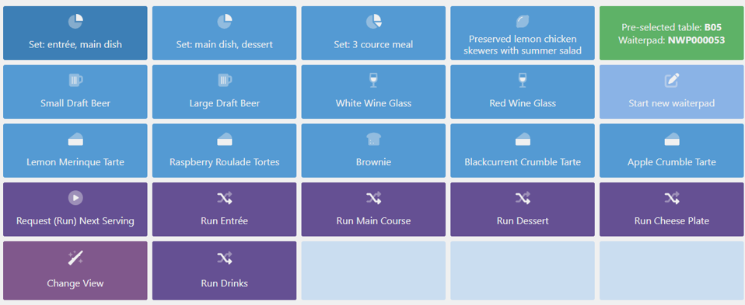
Task: Click the play icon on Request (Run) Next Serving
Action: point(75,198)
